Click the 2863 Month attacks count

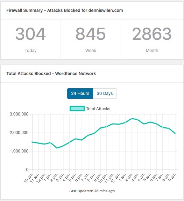click(x=152, y=34)
